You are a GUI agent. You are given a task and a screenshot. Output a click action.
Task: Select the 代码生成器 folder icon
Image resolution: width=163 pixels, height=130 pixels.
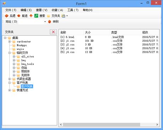pyautogui.click(x=14, y=79)
